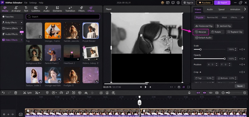Open the Media tab
This screenshot has height=117, width=249.
[5, 9]
